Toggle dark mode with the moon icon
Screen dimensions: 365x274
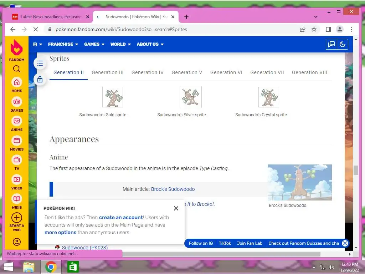(x=343, y=44)
